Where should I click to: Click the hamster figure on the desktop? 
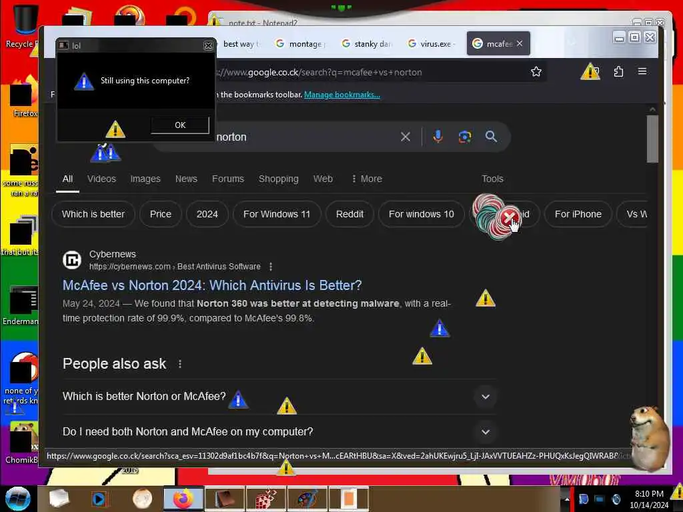649,437
